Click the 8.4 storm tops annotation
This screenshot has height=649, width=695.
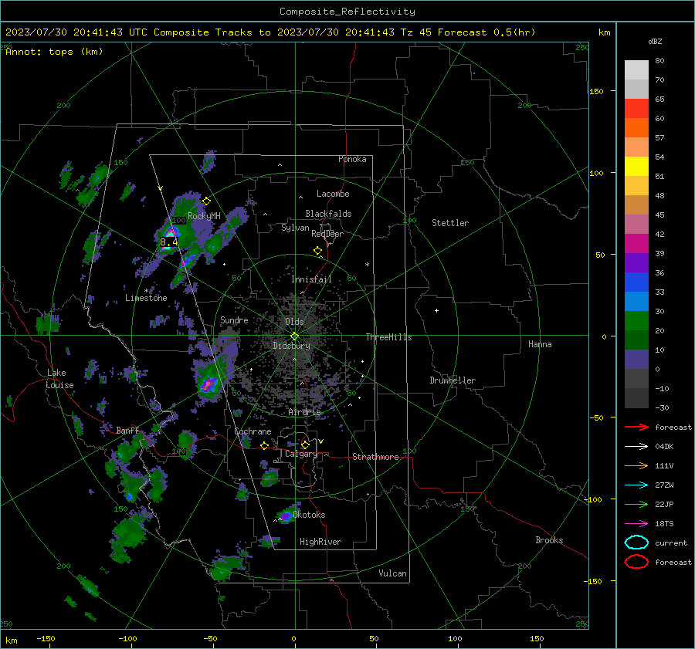pyautogui.click(x=169, y=242)
